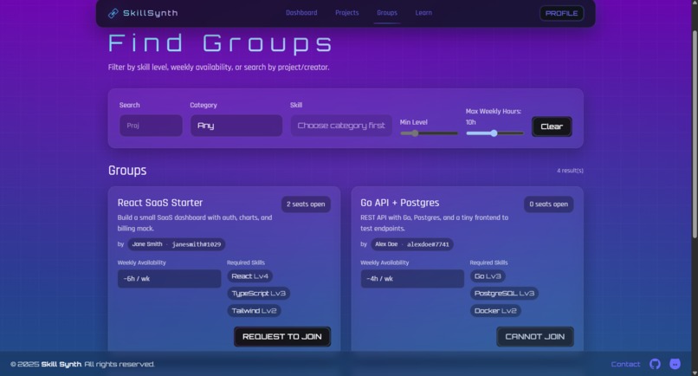Click the Docker Lv2 skill chip

click(495, 311)
